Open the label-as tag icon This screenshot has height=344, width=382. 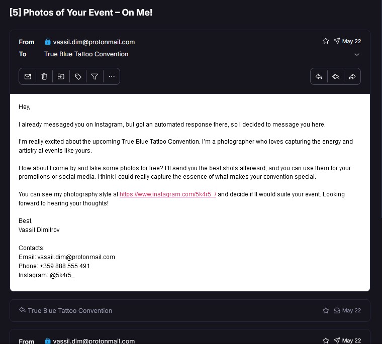point(78,76)
